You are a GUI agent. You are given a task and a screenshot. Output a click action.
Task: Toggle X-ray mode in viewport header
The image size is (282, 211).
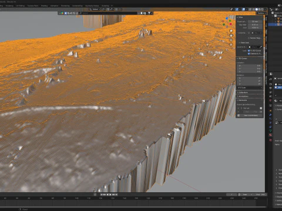click(250, 9)
